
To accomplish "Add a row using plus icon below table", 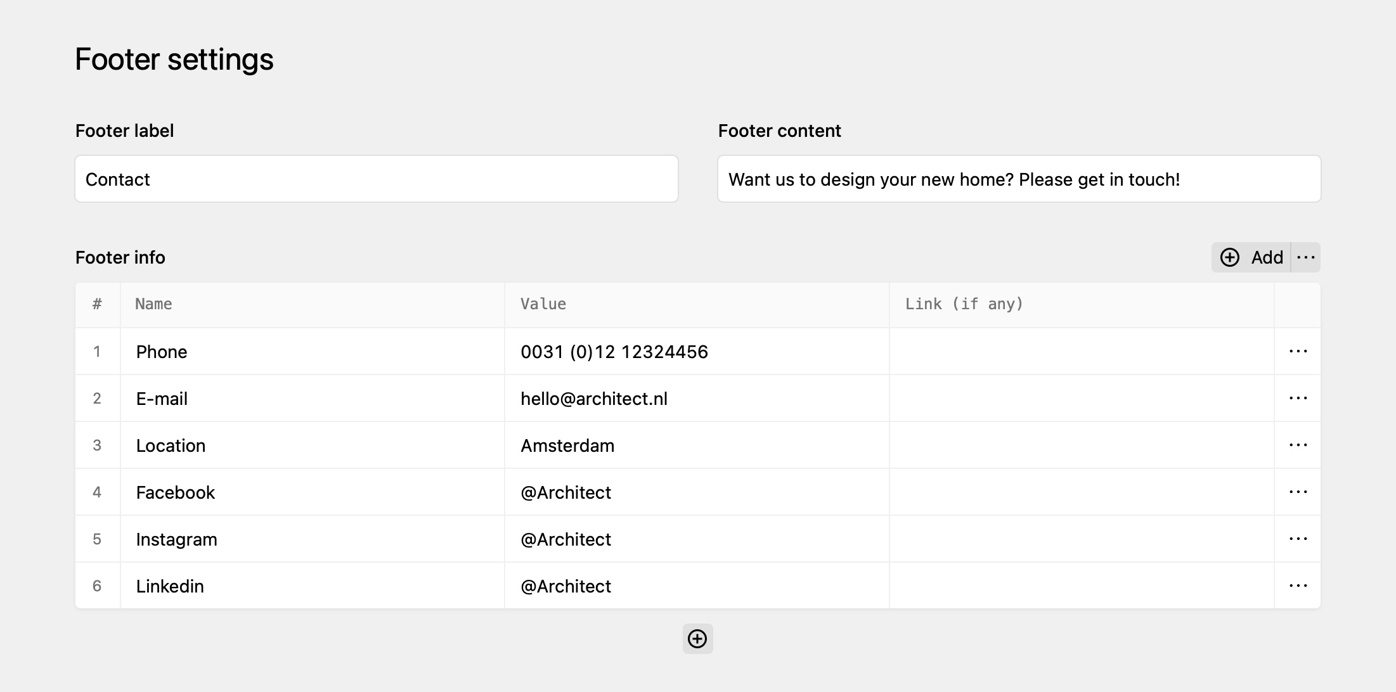I will point(697,639).
